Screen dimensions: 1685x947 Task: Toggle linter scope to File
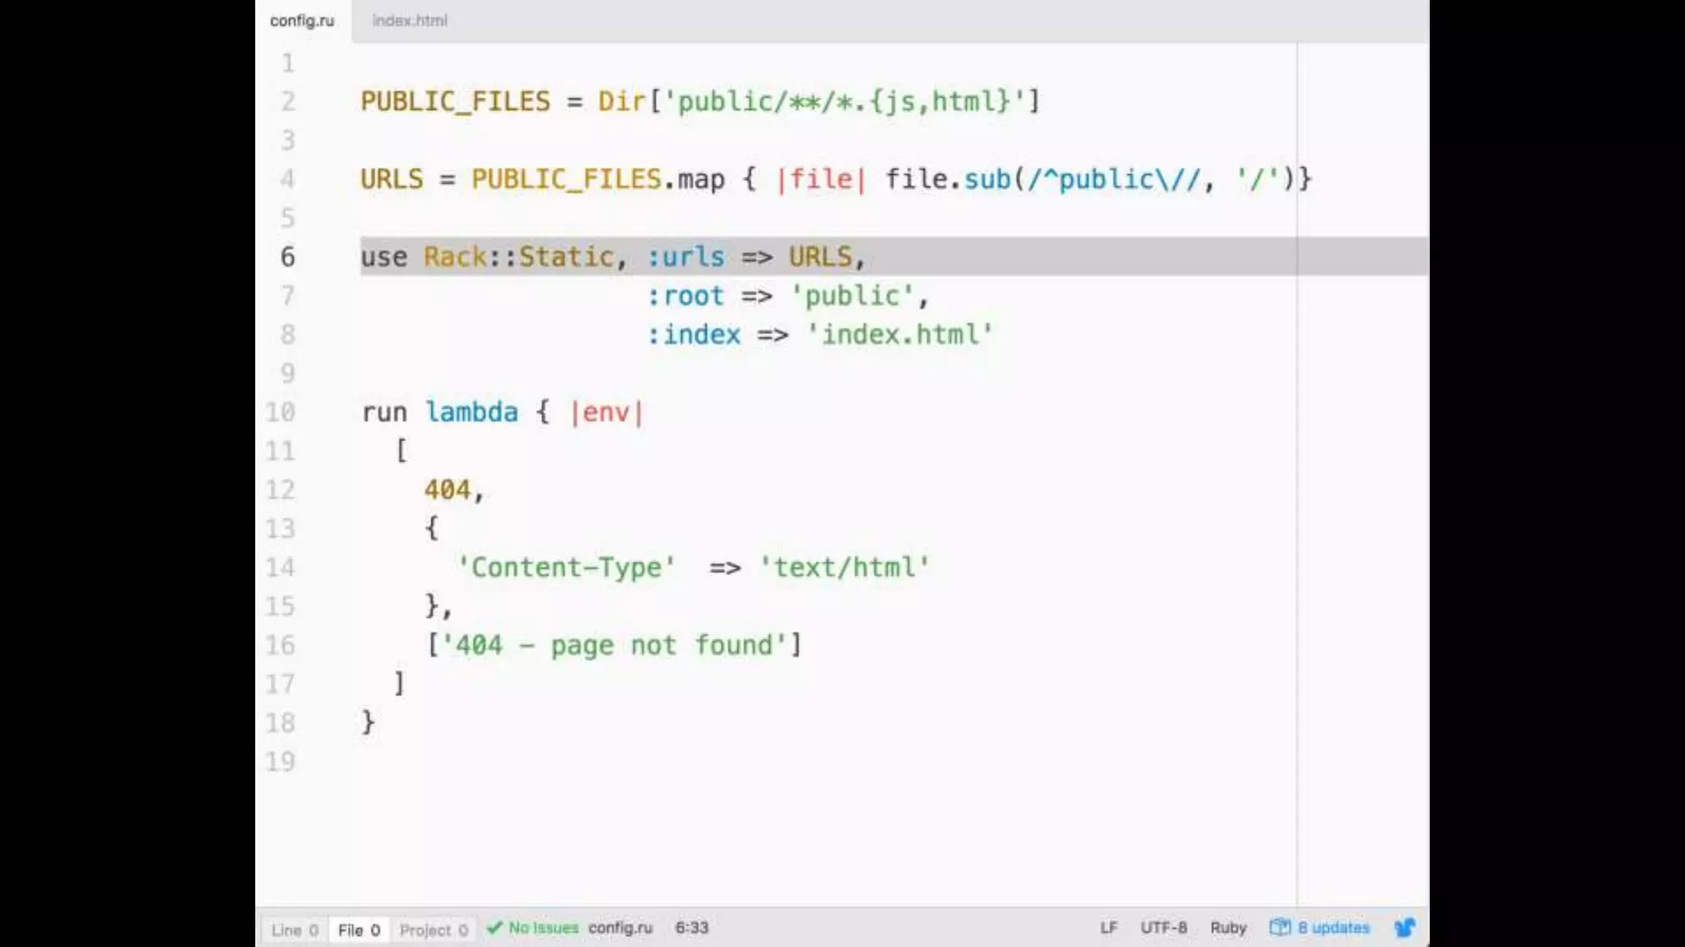tap(359, 930)
